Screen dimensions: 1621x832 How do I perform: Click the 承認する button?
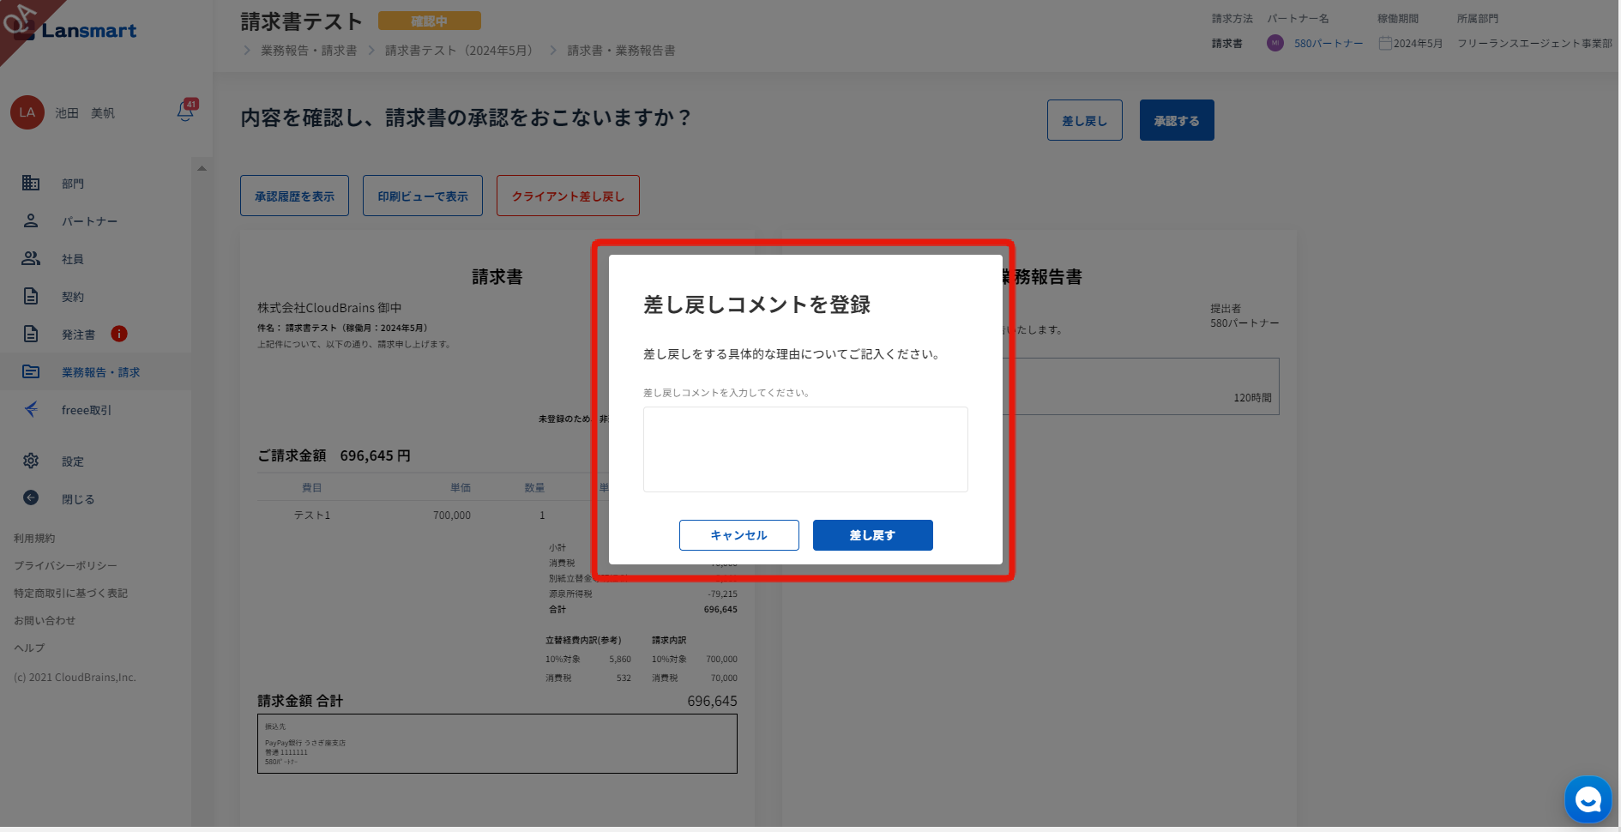point(1176,120)
